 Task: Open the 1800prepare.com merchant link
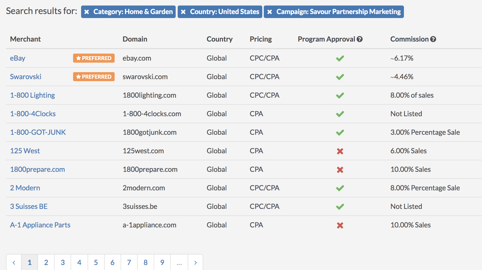pos(38,169)
